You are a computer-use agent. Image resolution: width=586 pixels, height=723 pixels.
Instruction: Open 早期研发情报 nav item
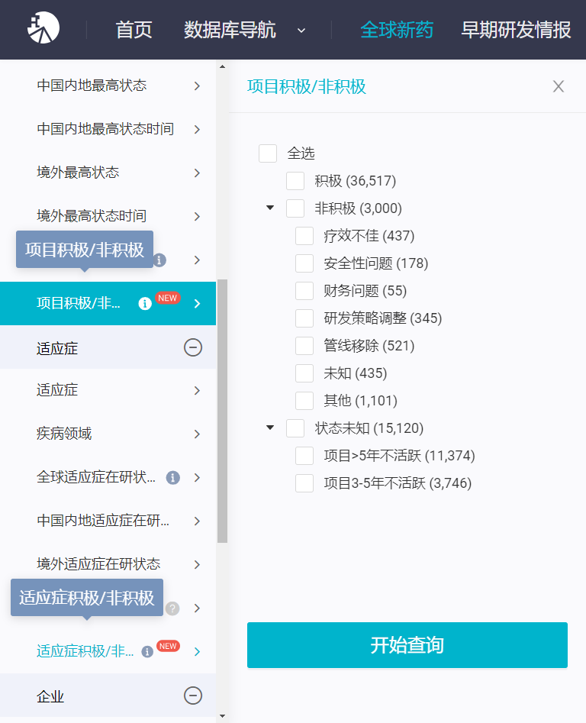(516, 30)
